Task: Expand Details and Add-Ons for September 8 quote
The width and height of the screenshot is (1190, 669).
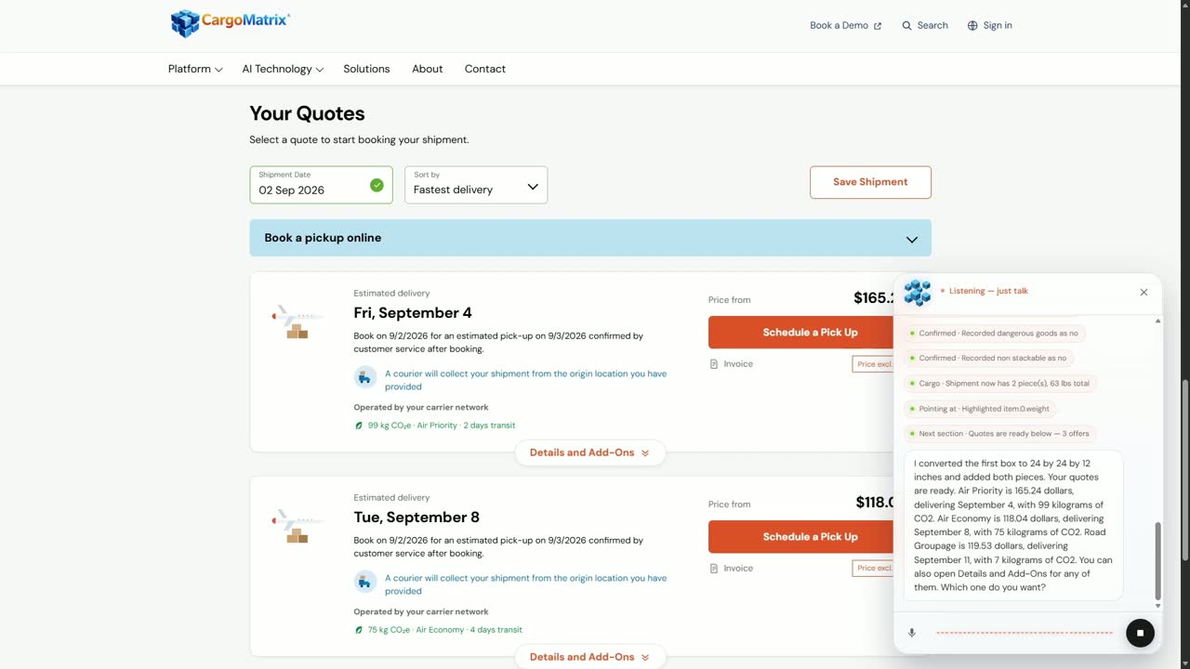Action: click(589, 657)
